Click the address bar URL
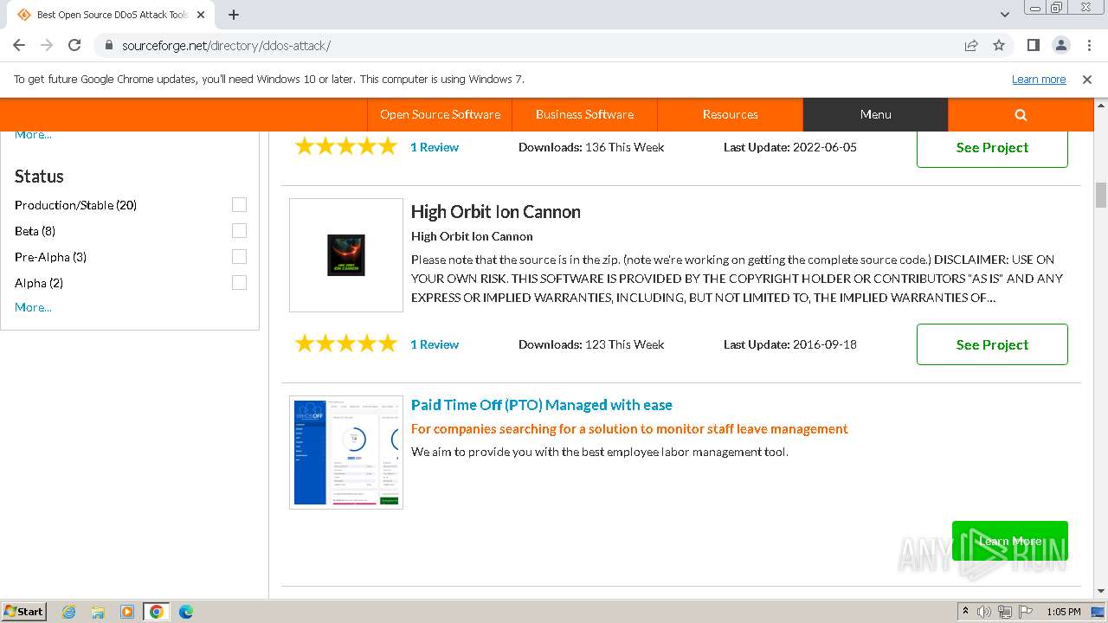The height and width of the screenshot is (623, 1108). (226, 46)
